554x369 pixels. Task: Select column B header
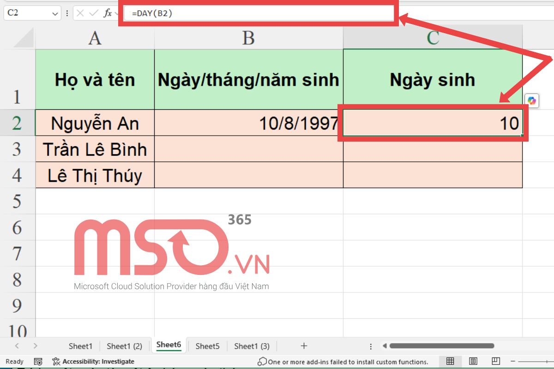(x=249, y=37)
